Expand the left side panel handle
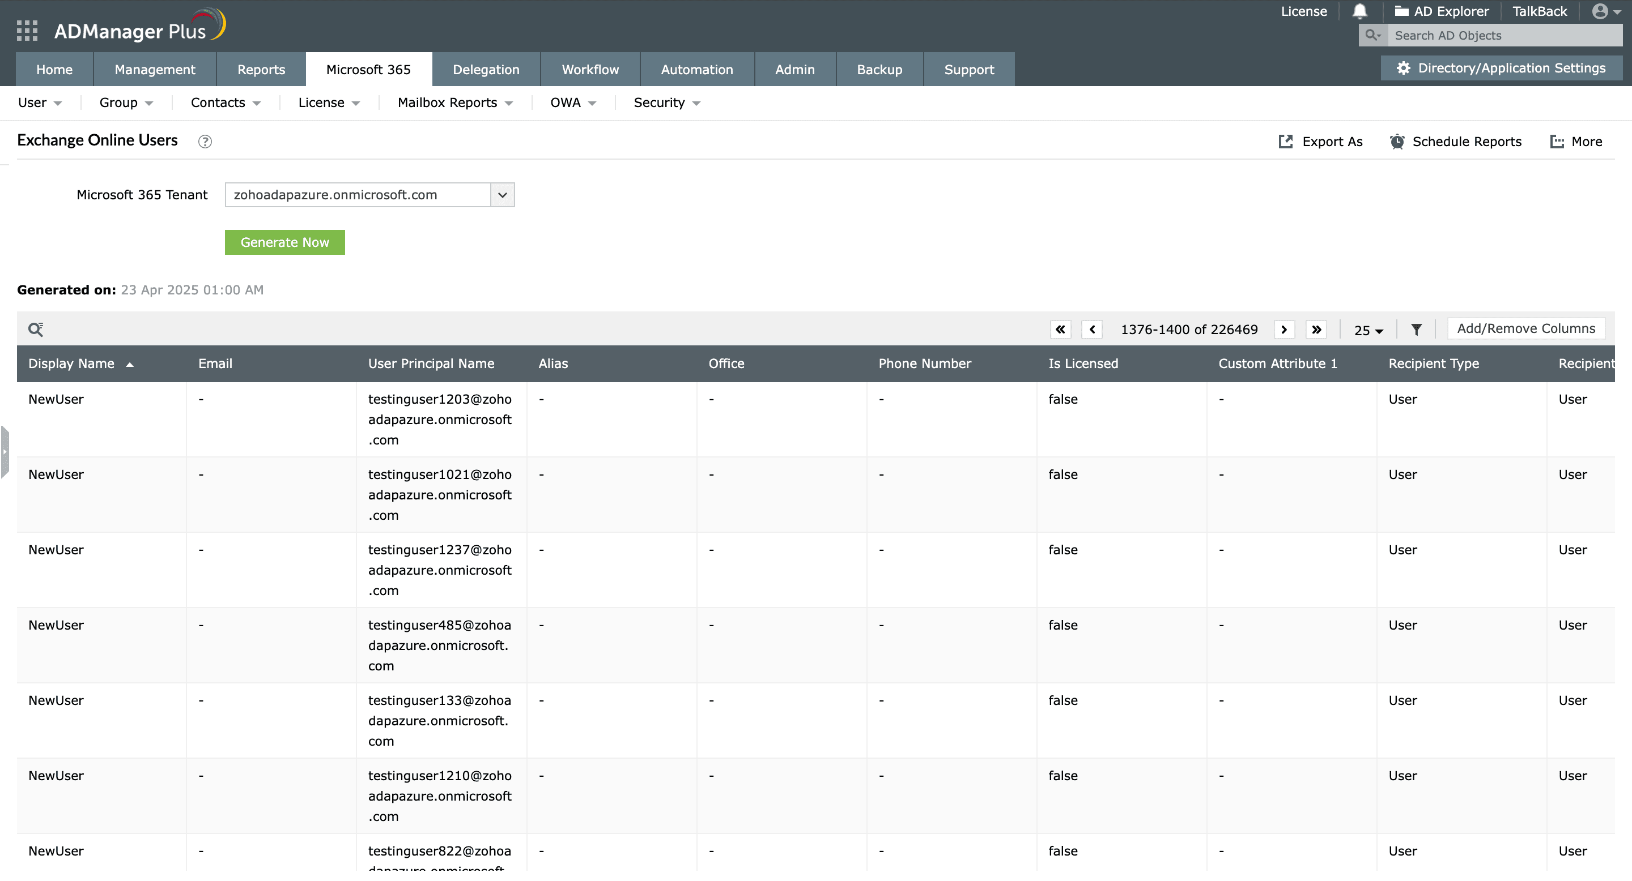The image size is (1632, 881). [x=5, y=451]
